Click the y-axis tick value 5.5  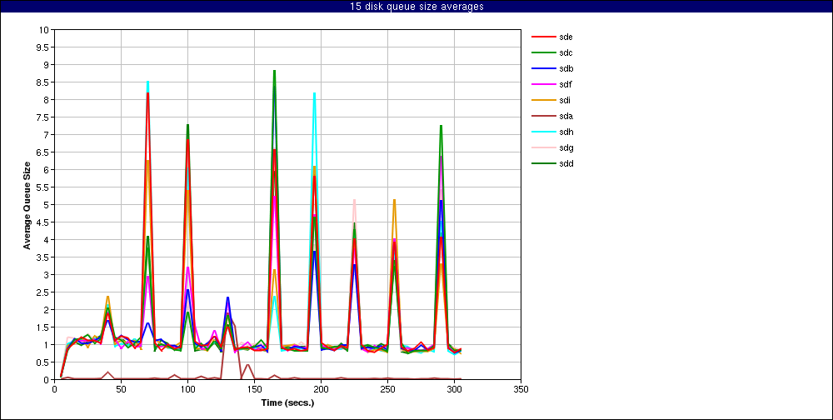[42, 187]
